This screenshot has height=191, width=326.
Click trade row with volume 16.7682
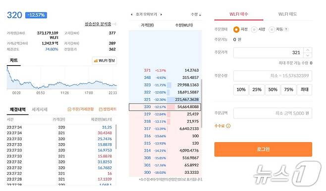[x=59, y=168]
